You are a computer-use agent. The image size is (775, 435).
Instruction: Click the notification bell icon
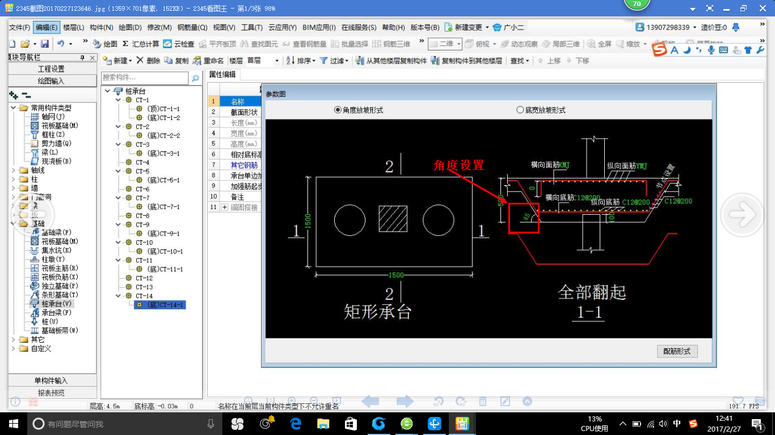[736, 27]
